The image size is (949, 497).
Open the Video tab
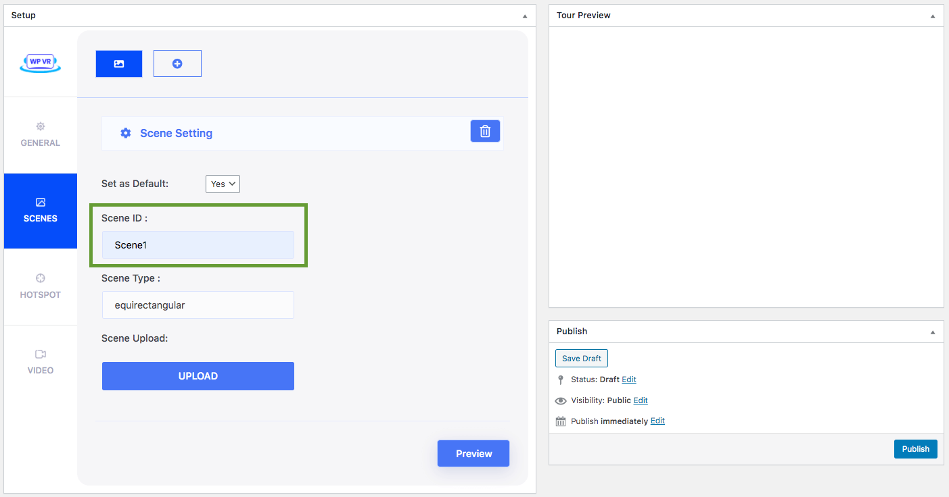(x=41, y=363)
